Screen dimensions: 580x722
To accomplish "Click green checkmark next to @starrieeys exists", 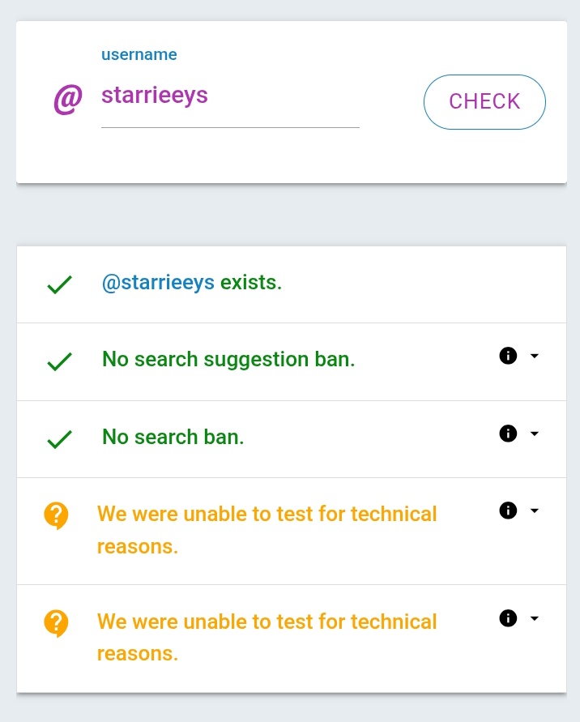I will (60, 284).
